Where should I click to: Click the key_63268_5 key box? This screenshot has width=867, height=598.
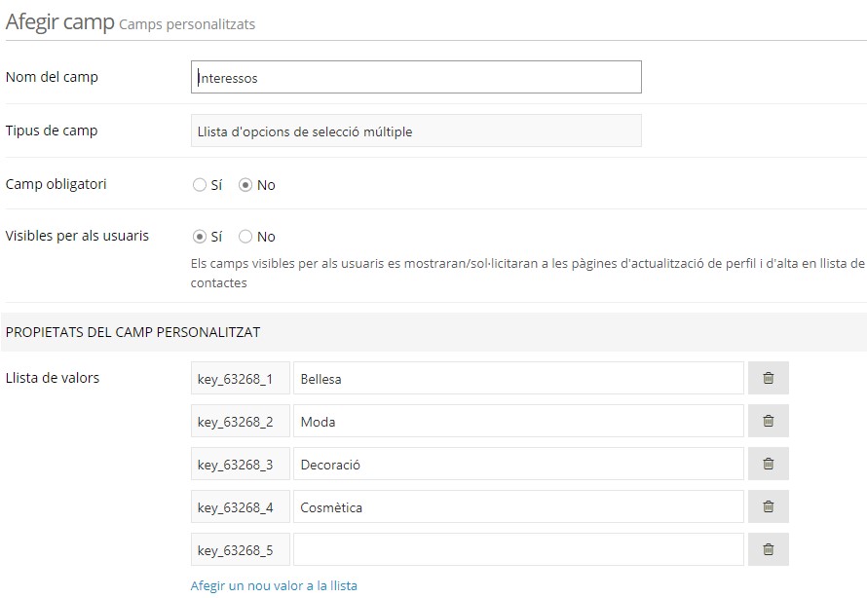pyautogui.click(x=240, y=550)
